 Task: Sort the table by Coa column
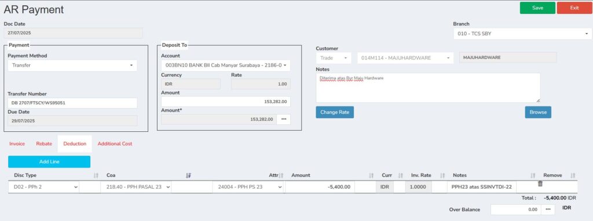(188, 175)
